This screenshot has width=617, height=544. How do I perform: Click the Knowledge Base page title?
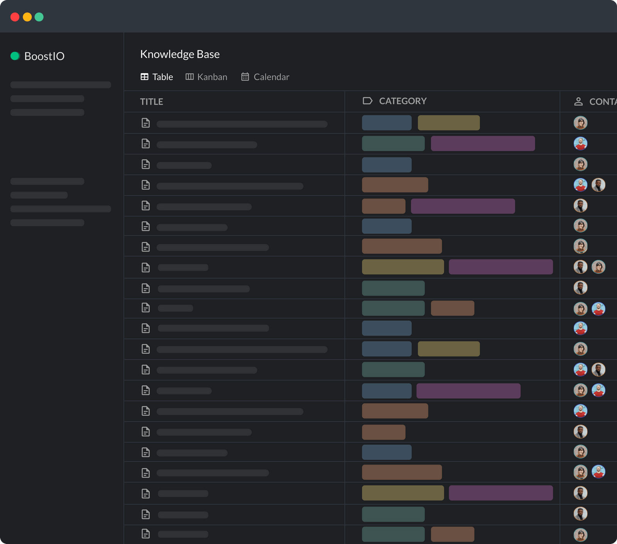click(x=180, y=54)
